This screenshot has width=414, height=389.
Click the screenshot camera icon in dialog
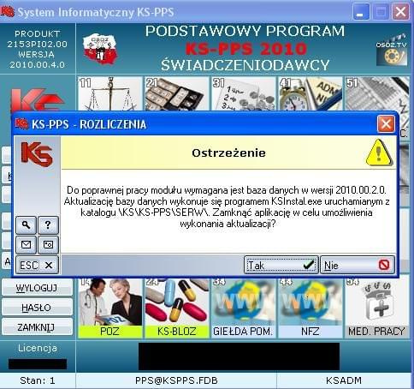[x=48, y=245]
